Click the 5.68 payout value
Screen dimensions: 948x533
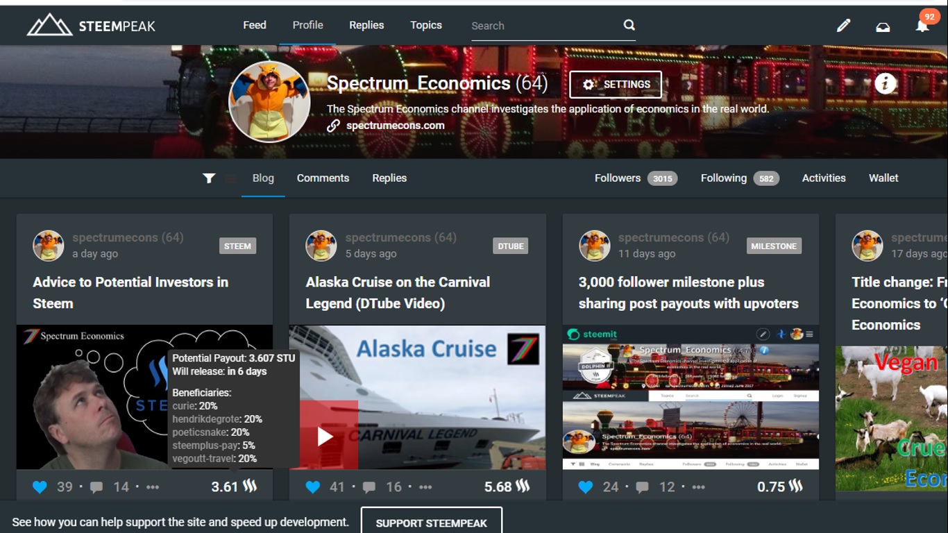point(498,487)
